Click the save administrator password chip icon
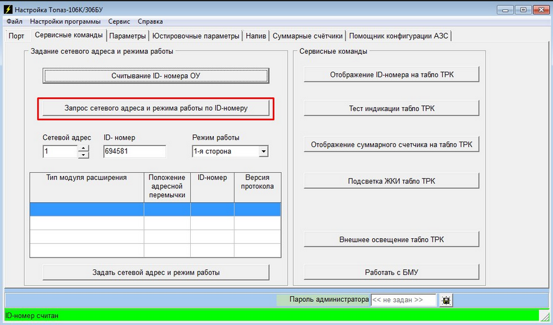 (x=446, y=300)
